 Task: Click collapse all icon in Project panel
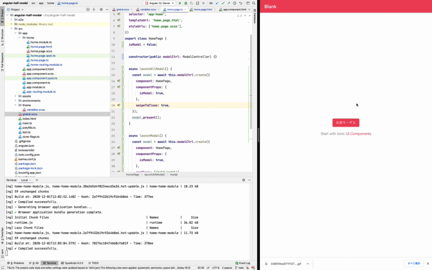[94, 10]
